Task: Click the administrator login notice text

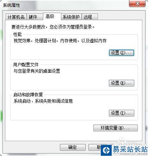Action: [x=53, y=27]
